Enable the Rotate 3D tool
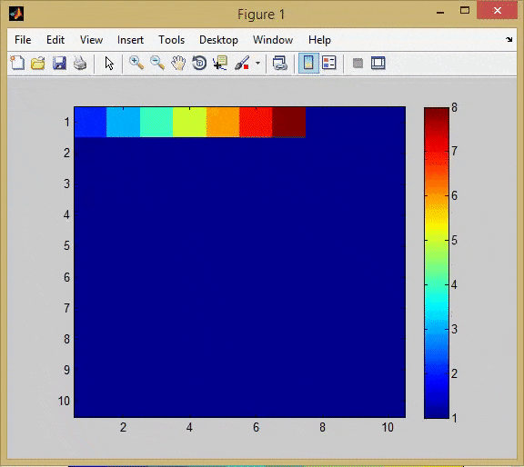The image size is (524, 467). coord(199,63)
